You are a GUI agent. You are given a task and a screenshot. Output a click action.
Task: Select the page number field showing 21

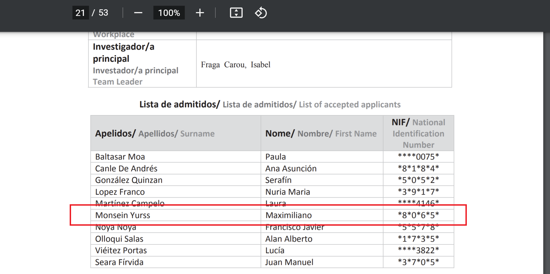(x=80, y=13)
